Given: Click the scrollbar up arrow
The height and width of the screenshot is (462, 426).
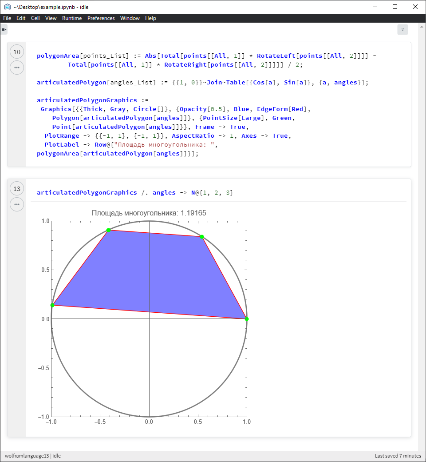Looking at the screenshot, I should tap(422, 27).
